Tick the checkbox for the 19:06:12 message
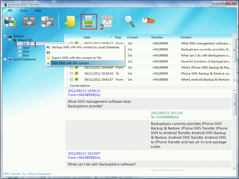 71,43
